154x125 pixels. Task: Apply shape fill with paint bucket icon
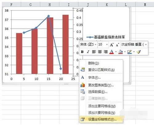click(x=120, y=52)
